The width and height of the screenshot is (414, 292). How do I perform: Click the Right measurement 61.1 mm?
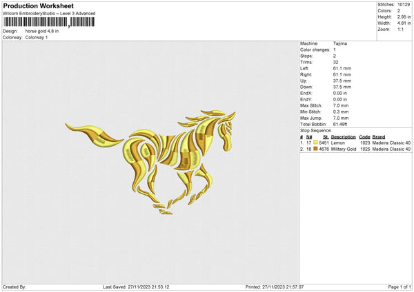coord(342,74)
